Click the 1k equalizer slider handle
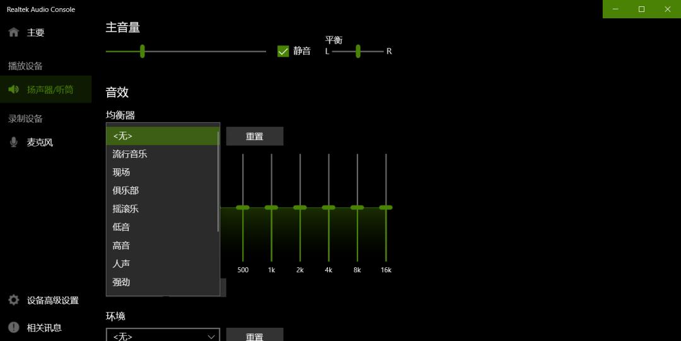 click(x=271, y=207)
